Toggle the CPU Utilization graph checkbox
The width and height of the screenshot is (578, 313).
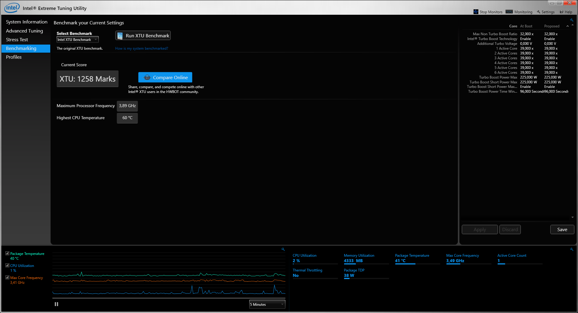click(7, 265)
